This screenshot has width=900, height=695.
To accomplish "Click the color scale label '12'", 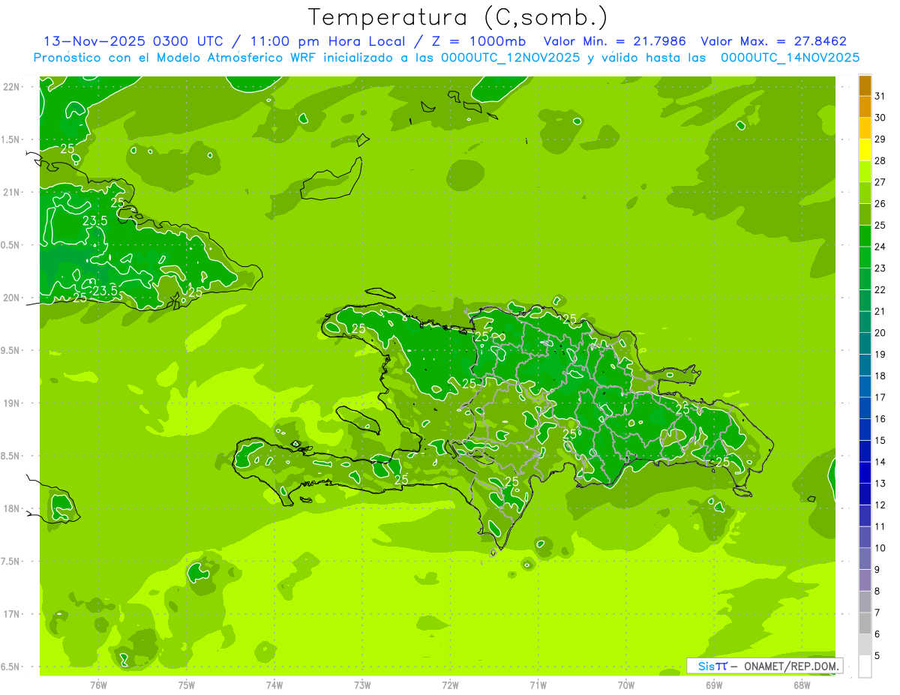I will click(880, 505).
